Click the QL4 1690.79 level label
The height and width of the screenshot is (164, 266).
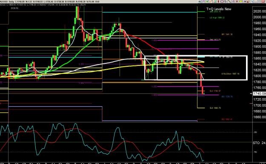pos(215,108)
